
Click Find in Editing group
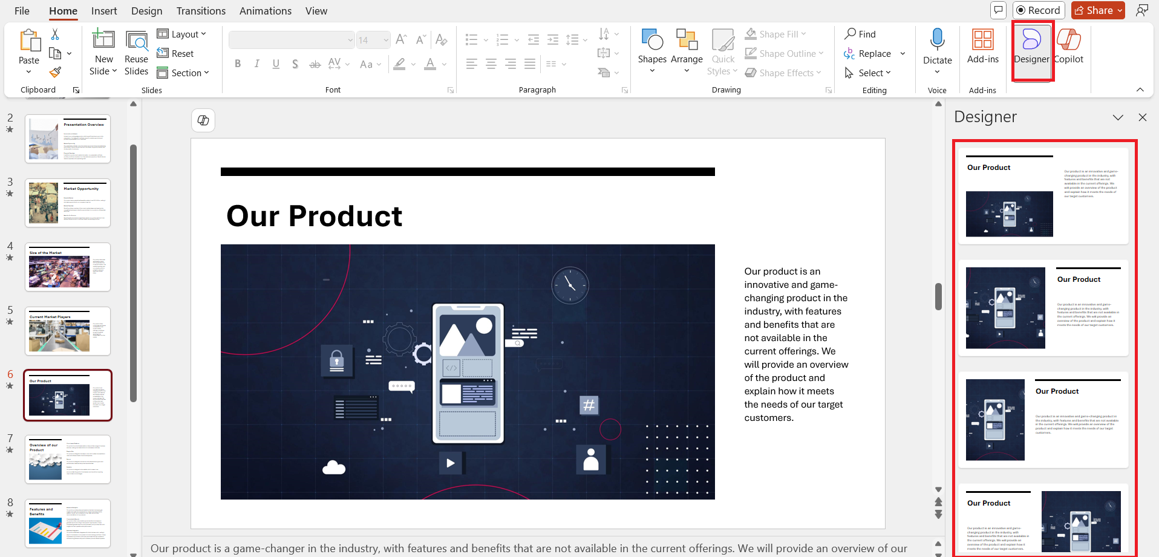click(860, 34)
